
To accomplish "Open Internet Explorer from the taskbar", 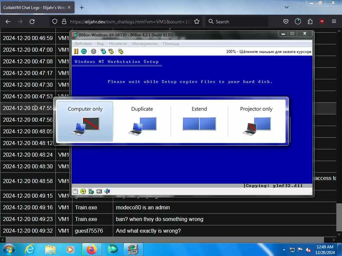I will [x=30, y=249].
